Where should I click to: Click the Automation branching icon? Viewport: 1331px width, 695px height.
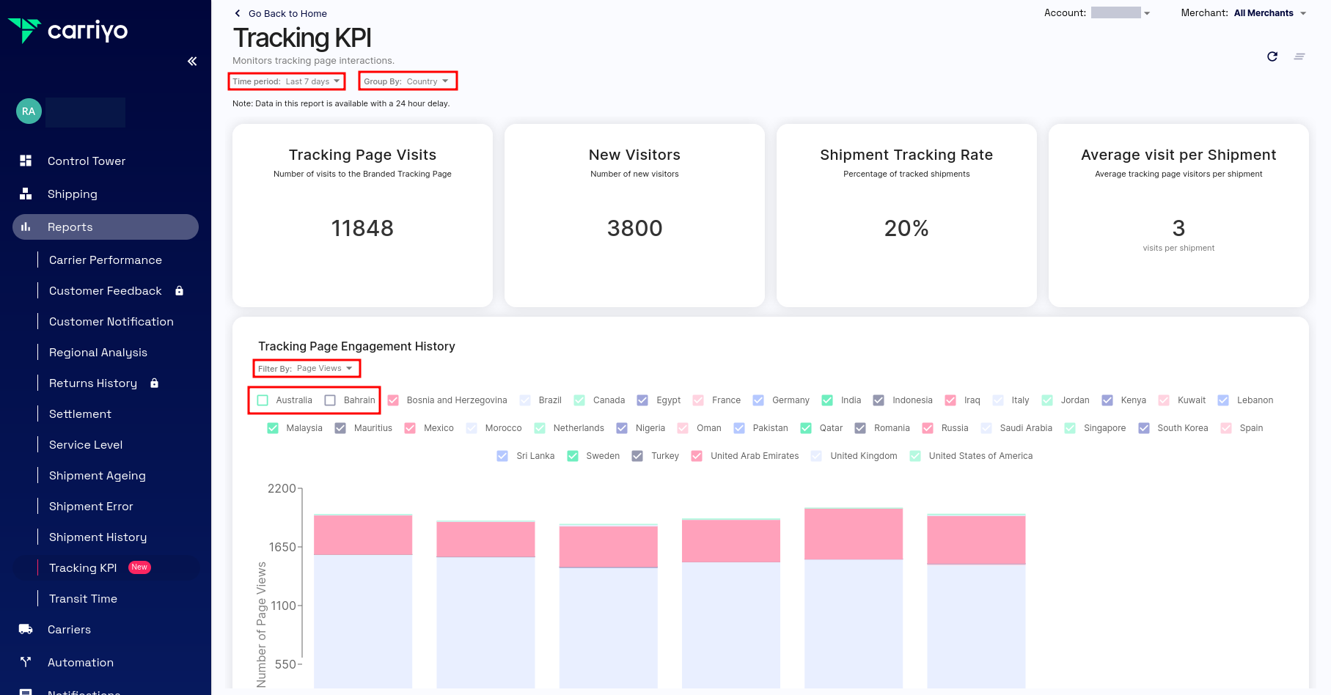click(26, 662)
